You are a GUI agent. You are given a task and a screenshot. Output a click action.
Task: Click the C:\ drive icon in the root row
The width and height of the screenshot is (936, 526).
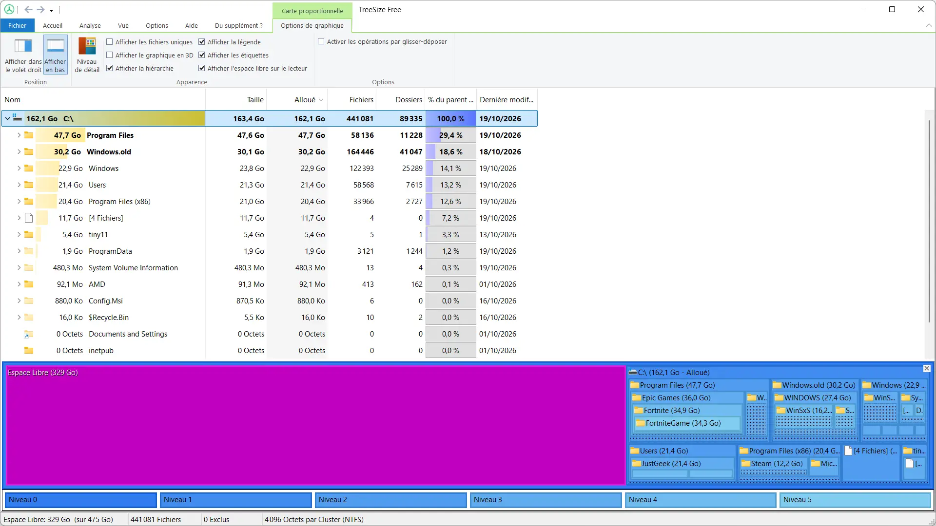coord(18,118)
